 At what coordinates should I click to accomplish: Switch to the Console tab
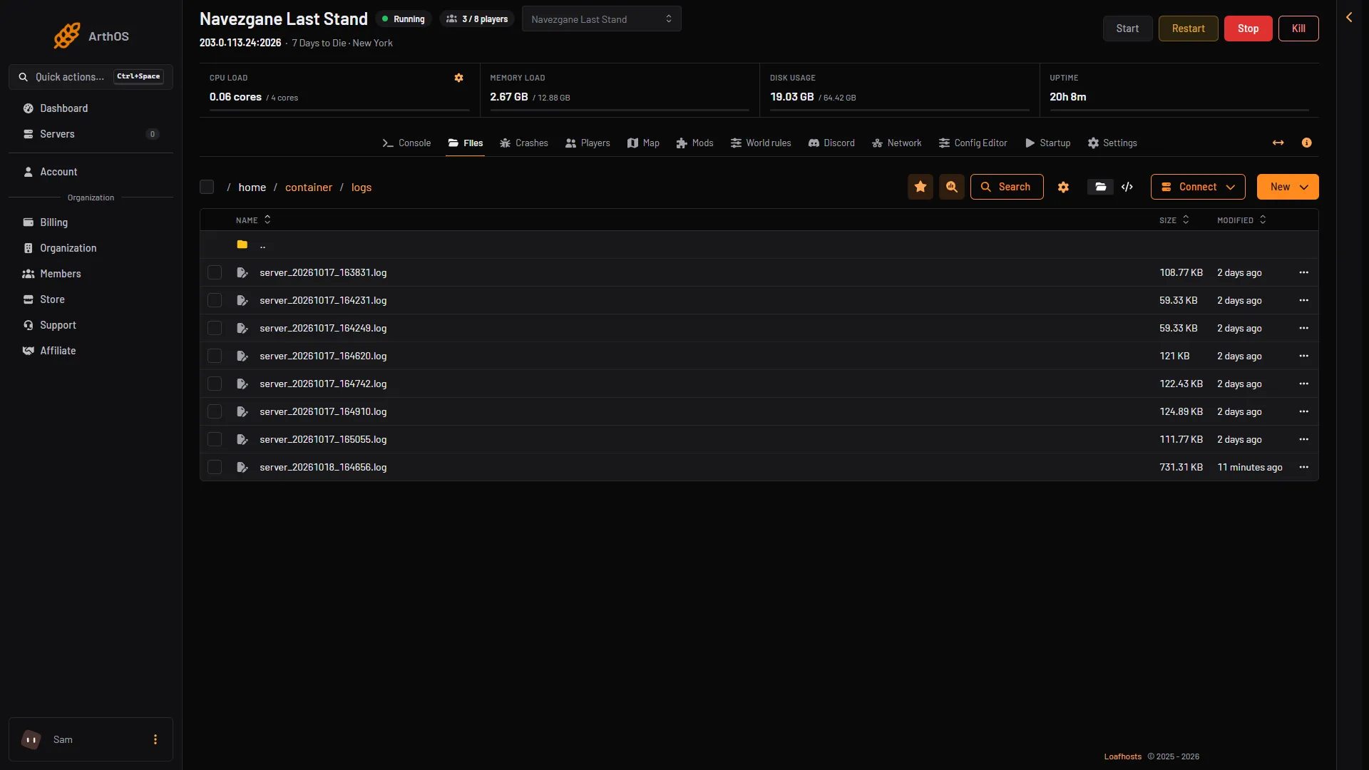coord(406,143)
